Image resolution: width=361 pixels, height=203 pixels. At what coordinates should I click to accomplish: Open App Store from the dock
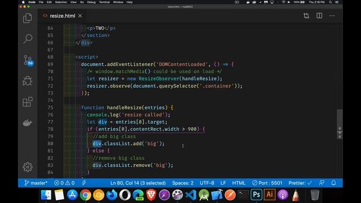72,195
